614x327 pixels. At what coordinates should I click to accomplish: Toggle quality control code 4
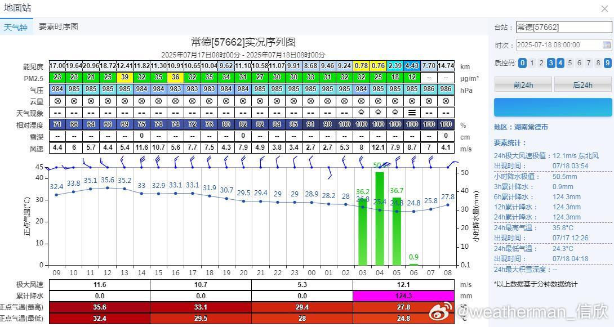[560, 62]
